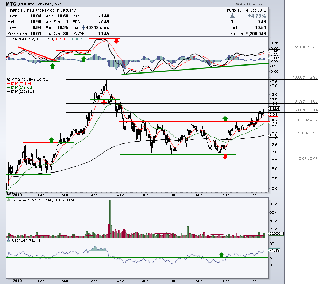Click the 61.8%: 11.00 Fibonacci label

[306, 101]
